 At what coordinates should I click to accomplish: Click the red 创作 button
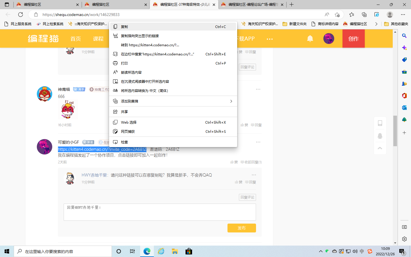(x=354, y=39)
